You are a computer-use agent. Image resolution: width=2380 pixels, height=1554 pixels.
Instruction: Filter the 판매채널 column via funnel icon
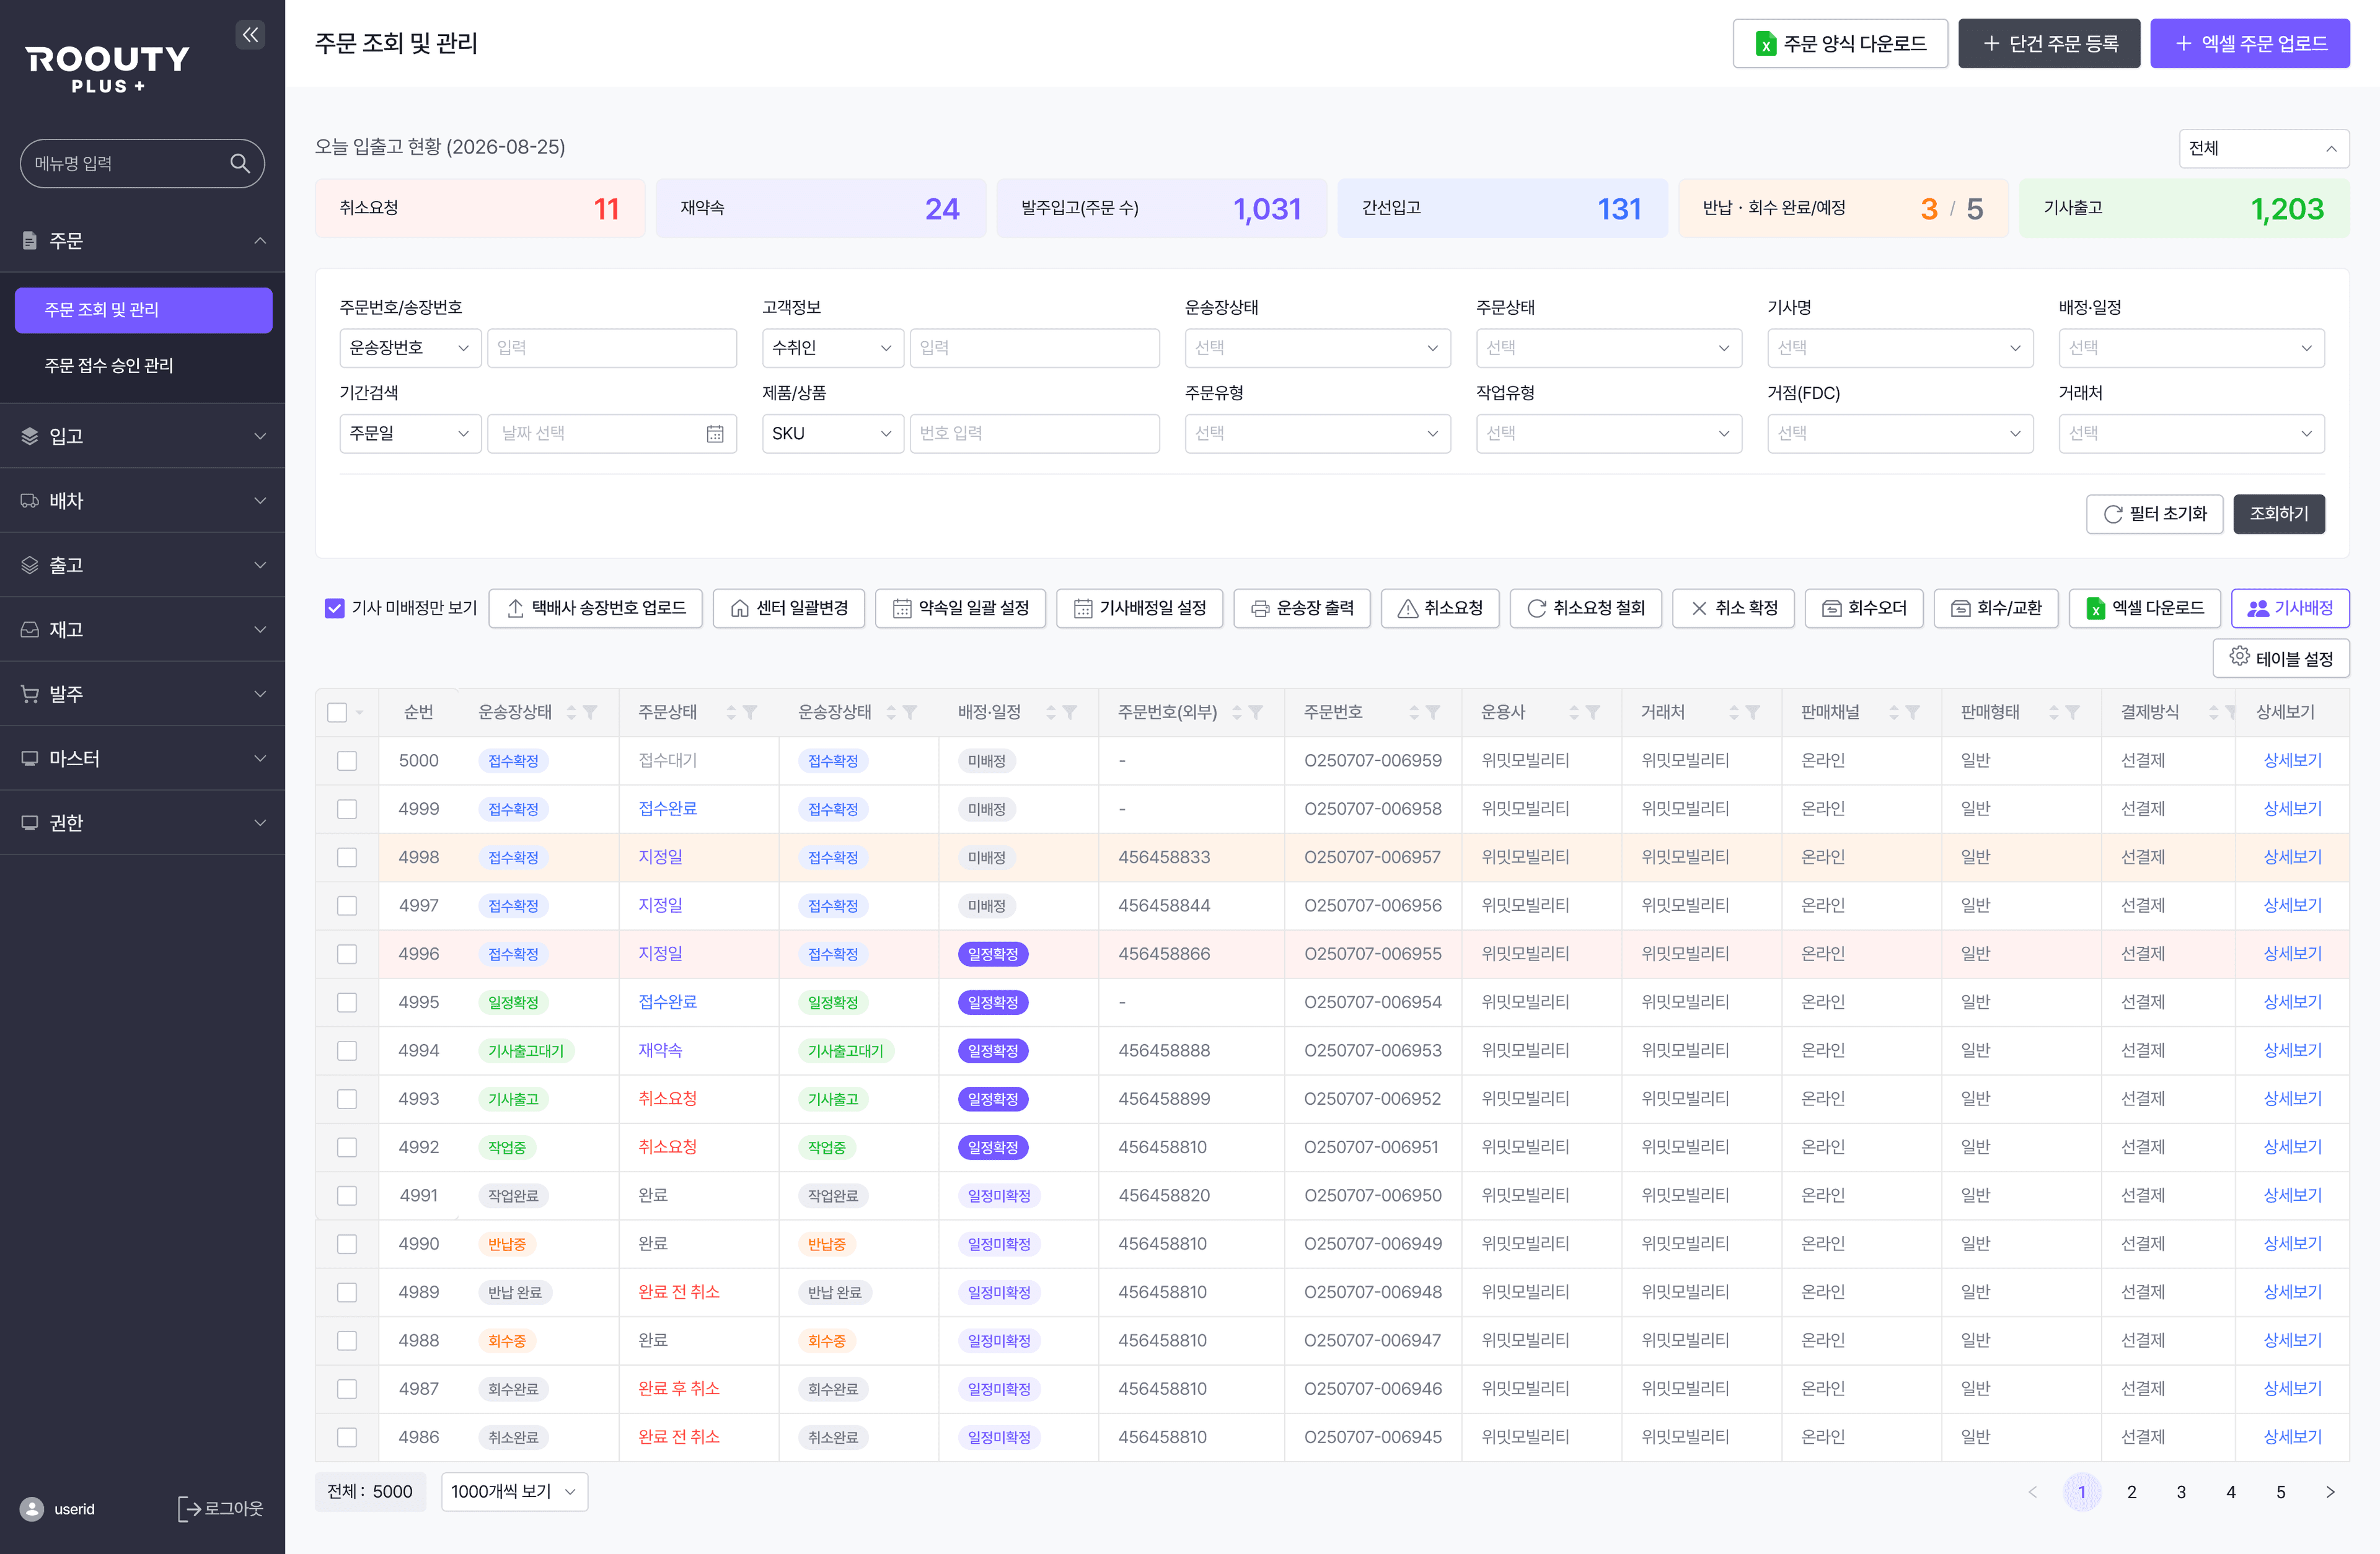[x=1913, y=712]
